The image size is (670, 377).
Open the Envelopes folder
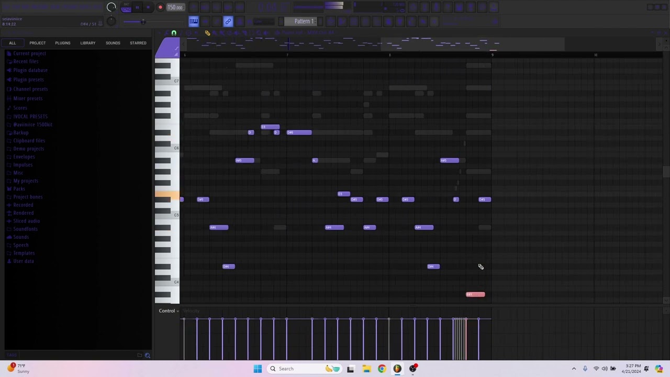point(24,157)
